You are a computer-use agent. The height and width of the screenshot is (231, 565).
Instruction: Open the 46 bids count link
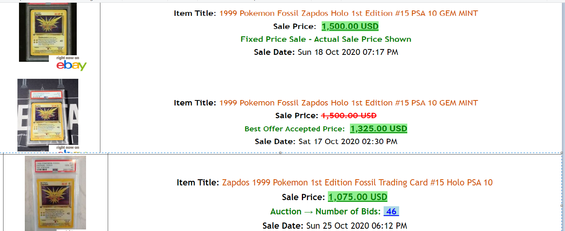click(391, 212)
